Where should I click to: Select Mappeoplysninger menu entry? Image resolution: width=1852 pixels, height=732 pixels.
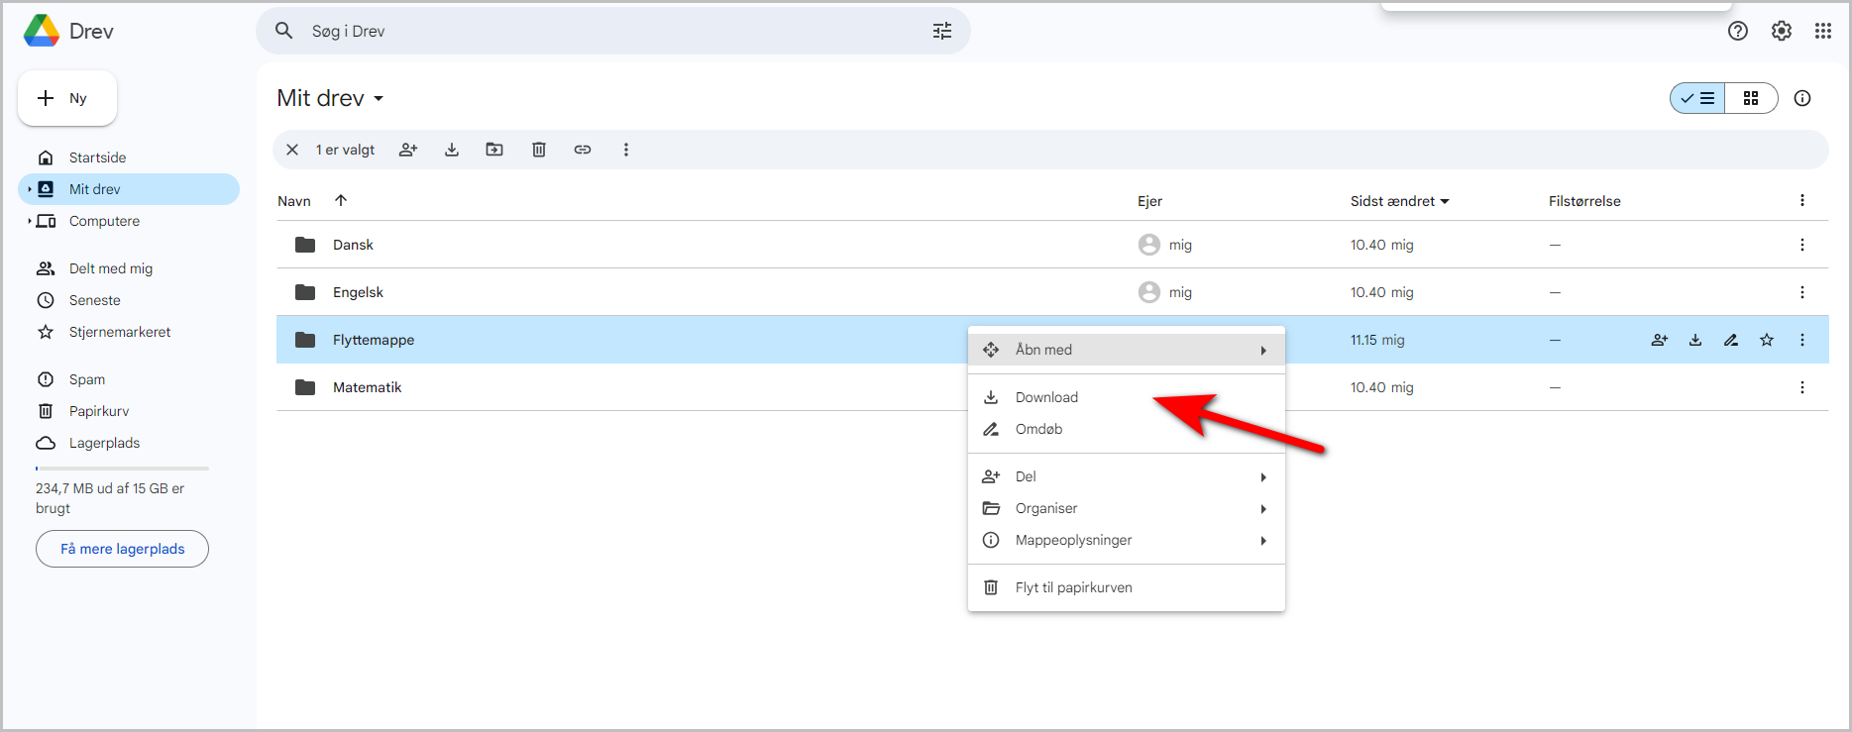1127,540
